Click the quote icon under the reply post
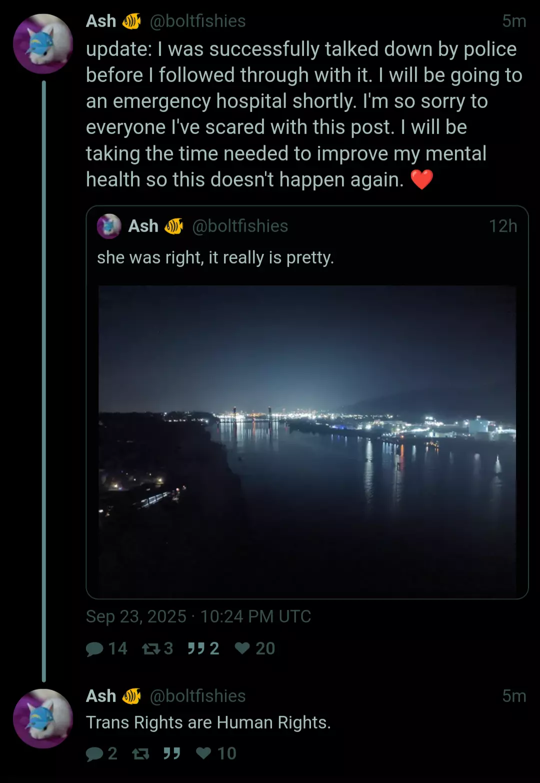 click(x=171, y=753)
